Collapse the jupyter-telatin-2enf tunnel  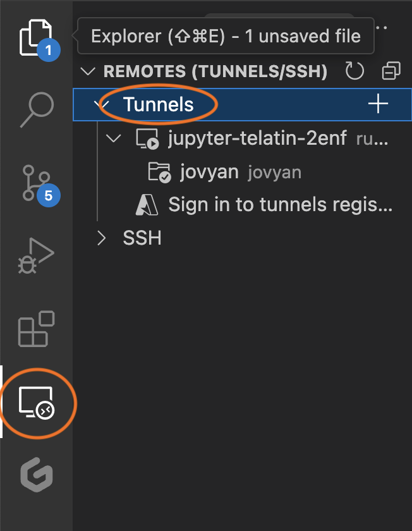click(113, 138)
